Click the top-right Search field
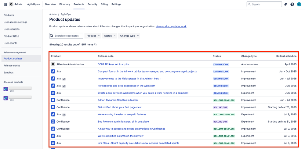 click(264, 4)
